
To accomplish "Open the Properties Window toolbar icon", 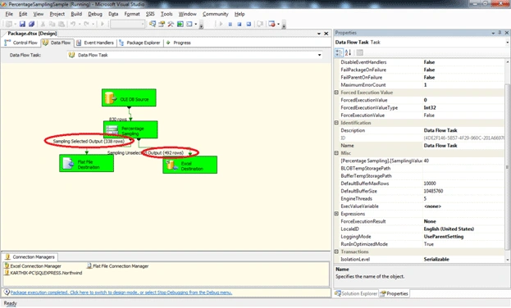I will (162, 24).
